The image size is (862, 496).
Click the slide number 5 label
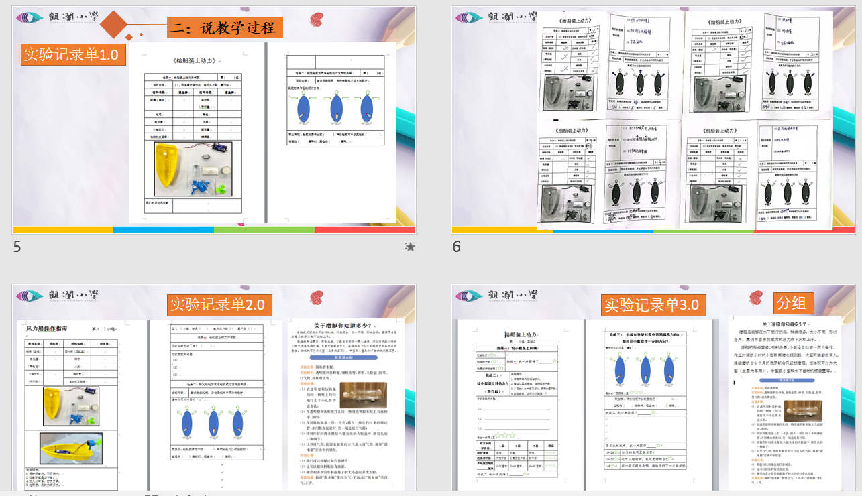pos(17,247)
